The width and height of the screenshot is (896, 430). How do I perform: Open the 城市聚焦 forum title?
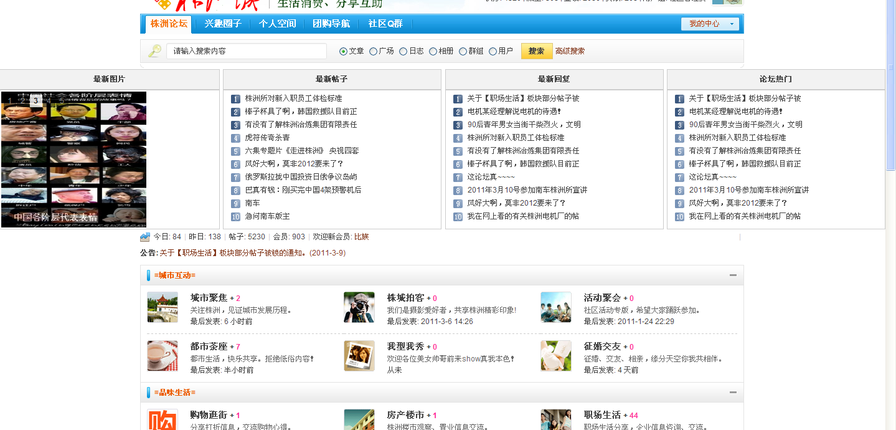click(209, 298)
